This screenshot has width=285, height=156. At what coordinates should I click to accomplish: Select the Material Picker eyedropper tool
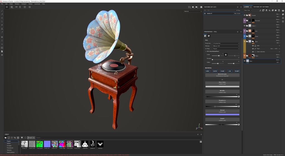pos(2,32)
